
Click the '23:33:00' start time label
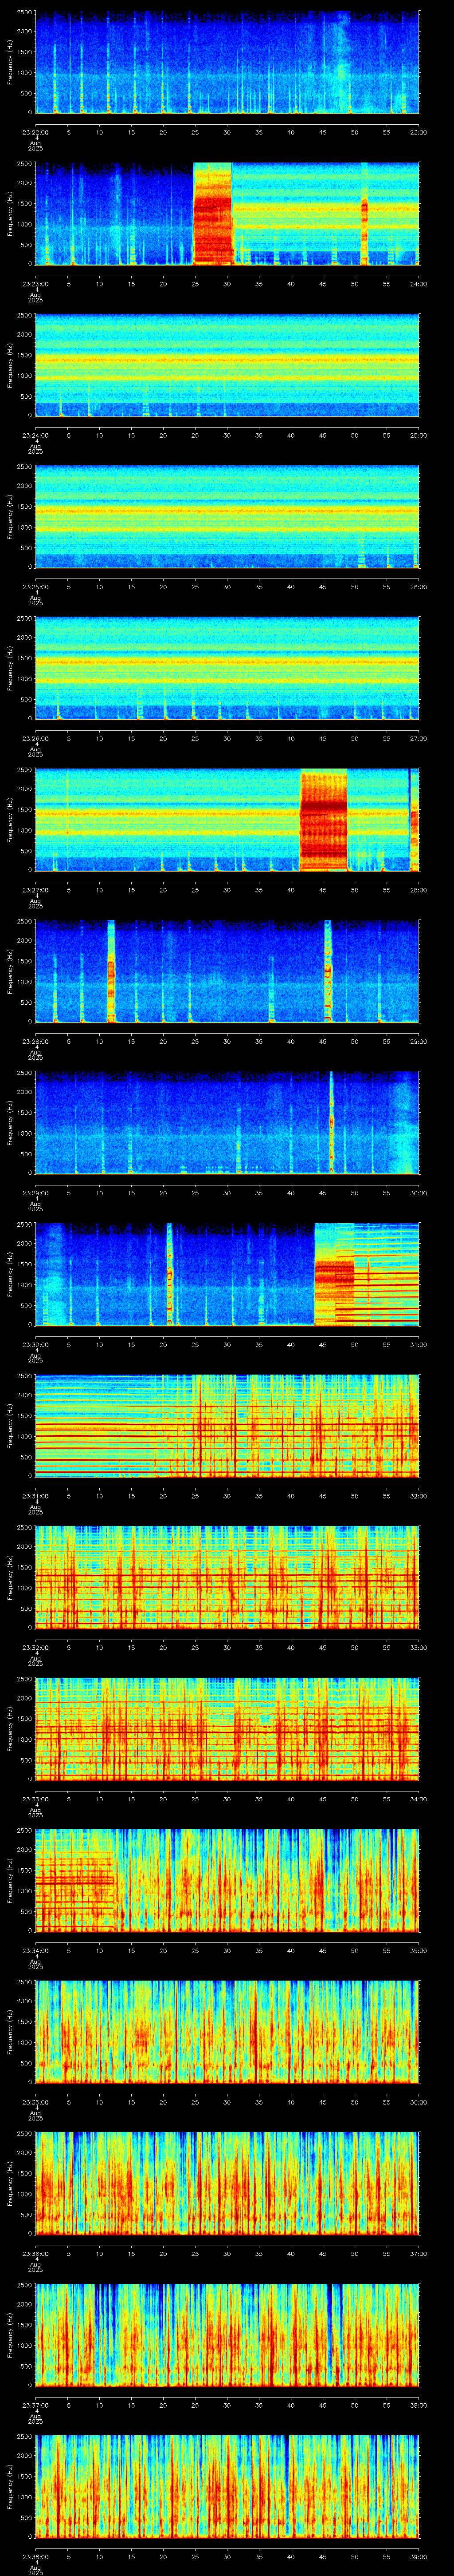pos(35,1799)
